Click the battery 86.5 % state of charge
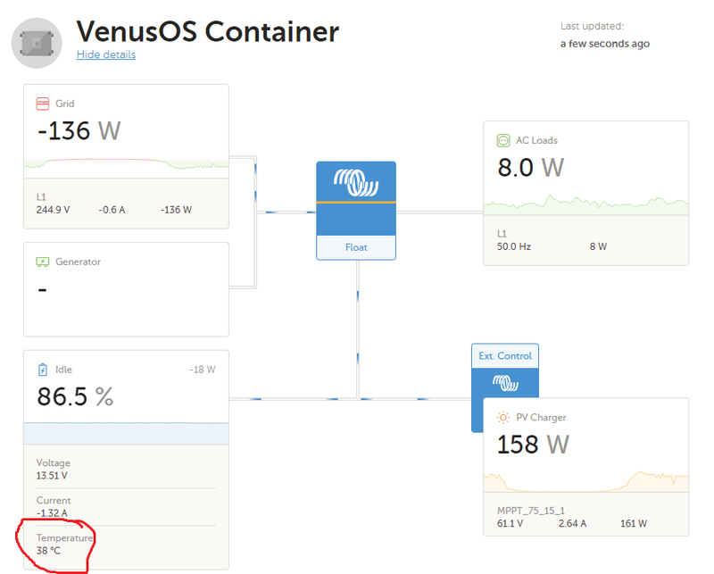This screenshot has height=574, width=714. click(75, 397)
